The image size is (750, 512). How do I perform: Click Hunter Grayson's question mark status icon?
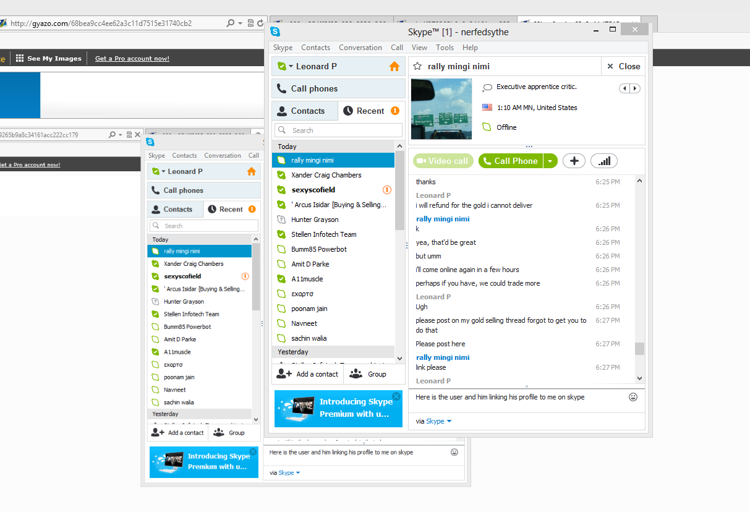click(281, 220)
